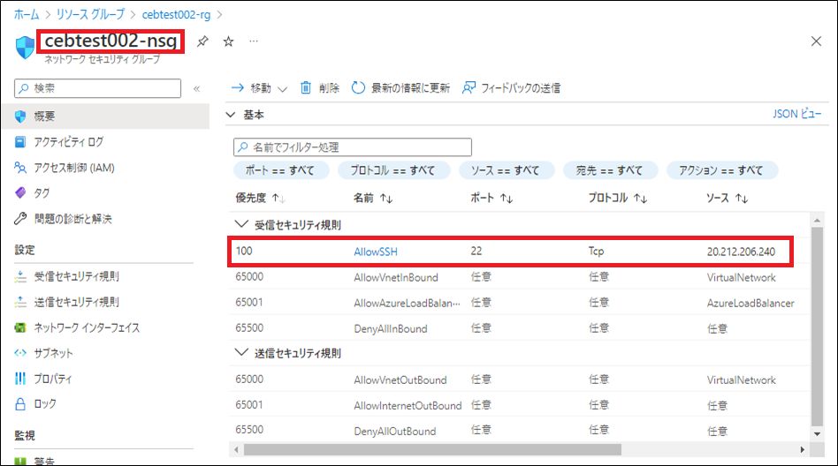
Task: Click the 受信セキュリティ規則 sidebar icon
Action: point(20,276)
